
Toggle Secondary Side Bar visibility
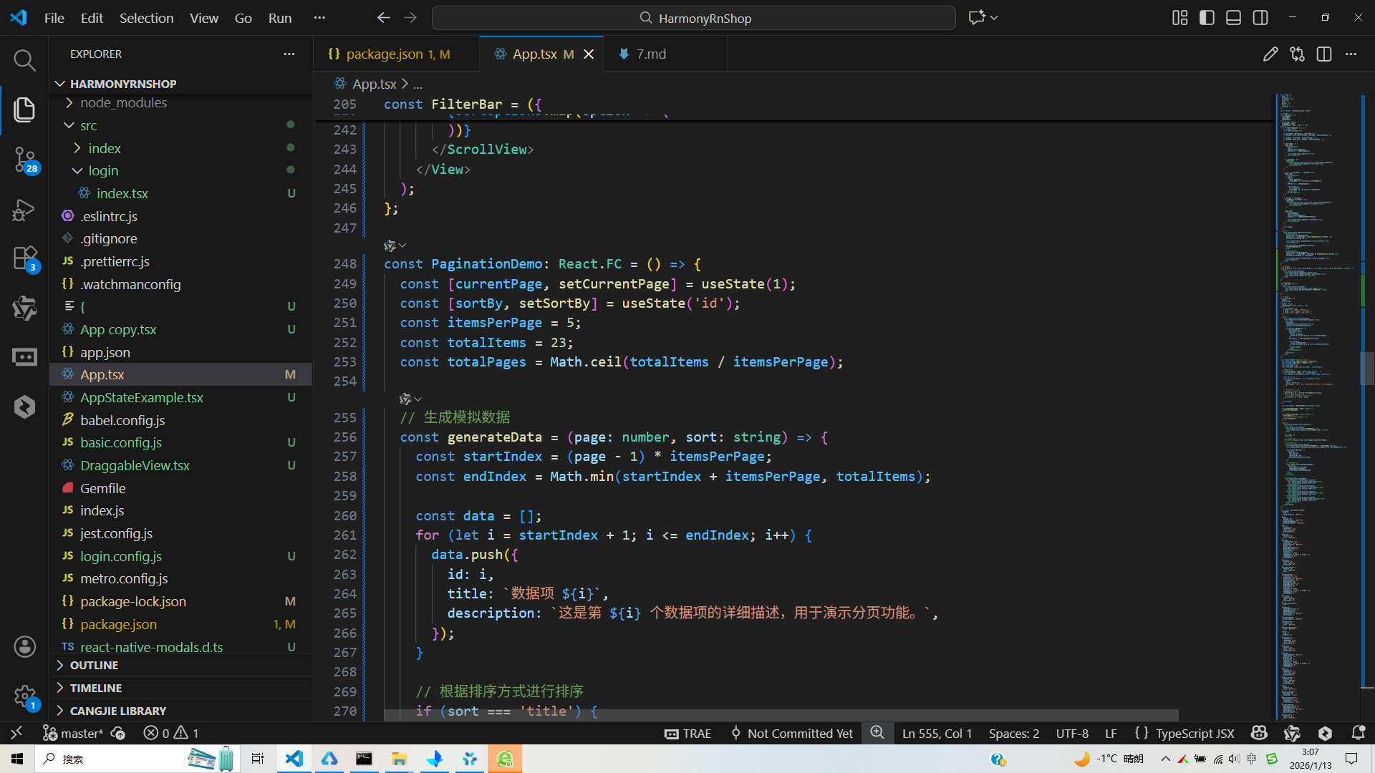[1260, 18]
